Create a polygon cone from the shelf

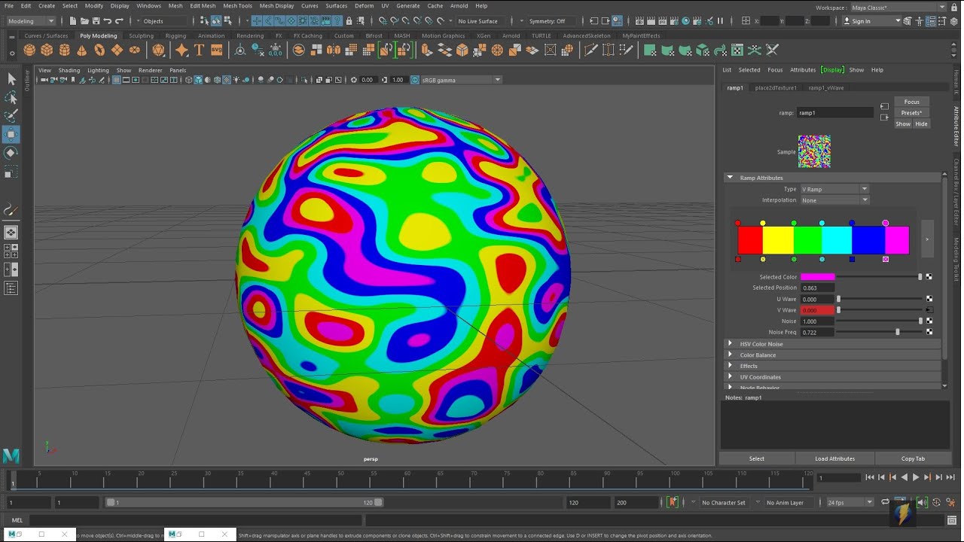click(x=82, y=50)
